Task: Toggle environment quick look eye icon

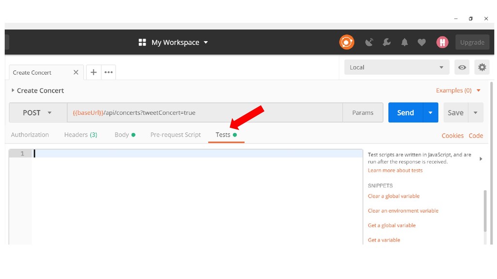Action: tap(462, 67)
